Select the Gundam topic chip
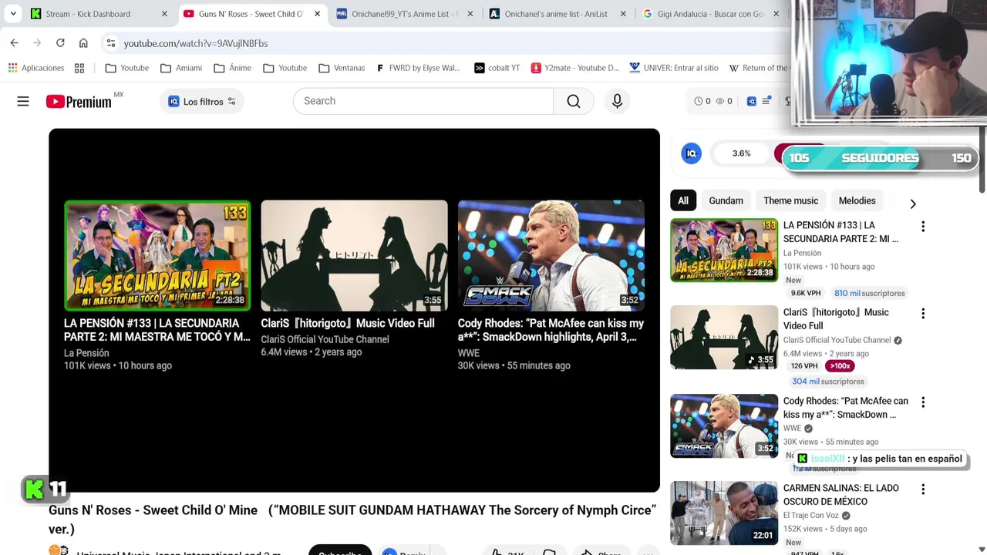987x555 pixels. pyautogui.click(x=726, y=200)
